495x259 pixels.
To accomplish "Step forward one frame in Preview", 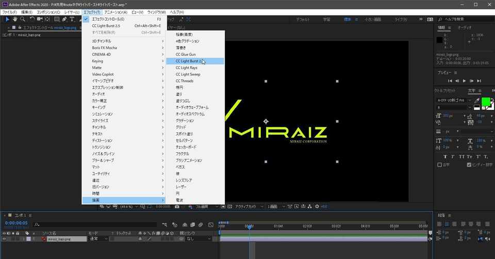I will 472,81.
